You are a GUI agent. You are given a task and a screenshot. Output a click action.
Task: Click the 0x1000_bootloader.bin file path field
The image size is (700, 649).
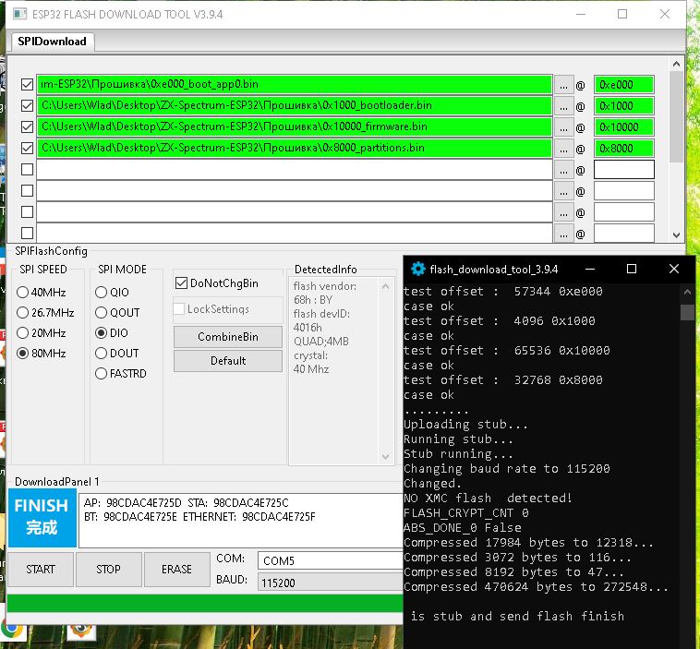[x=295, y=105]
